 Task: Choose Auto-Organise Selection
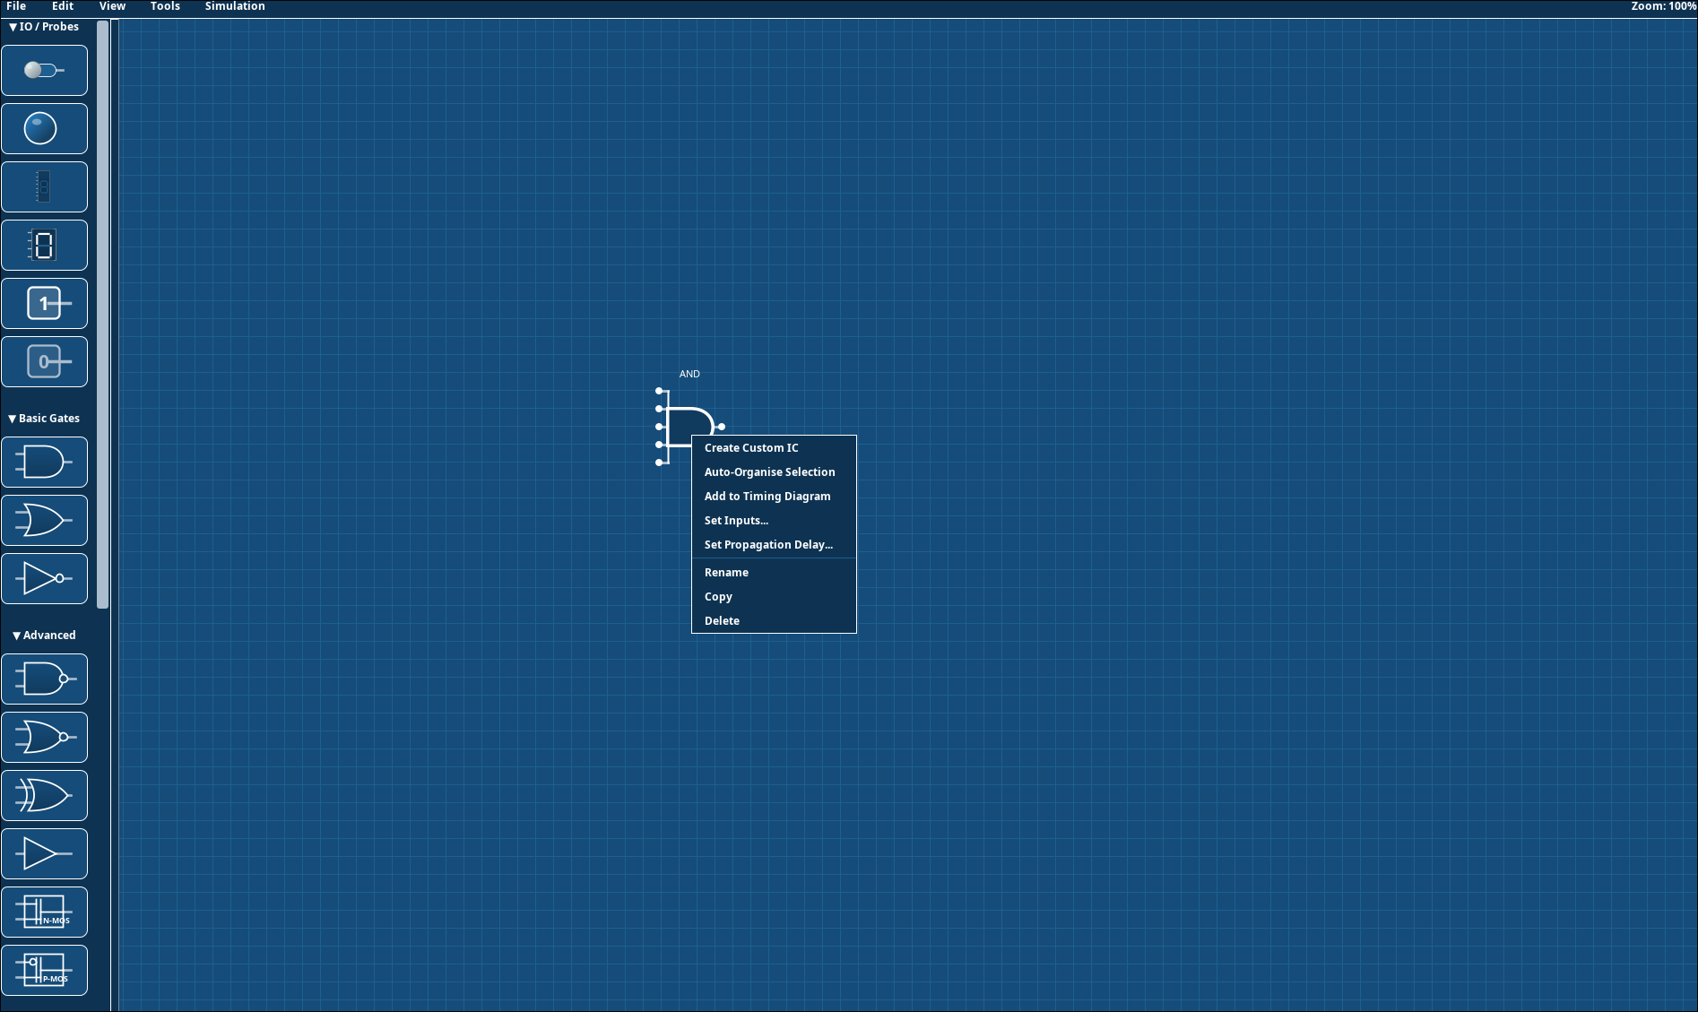click(x=774, y=472)
